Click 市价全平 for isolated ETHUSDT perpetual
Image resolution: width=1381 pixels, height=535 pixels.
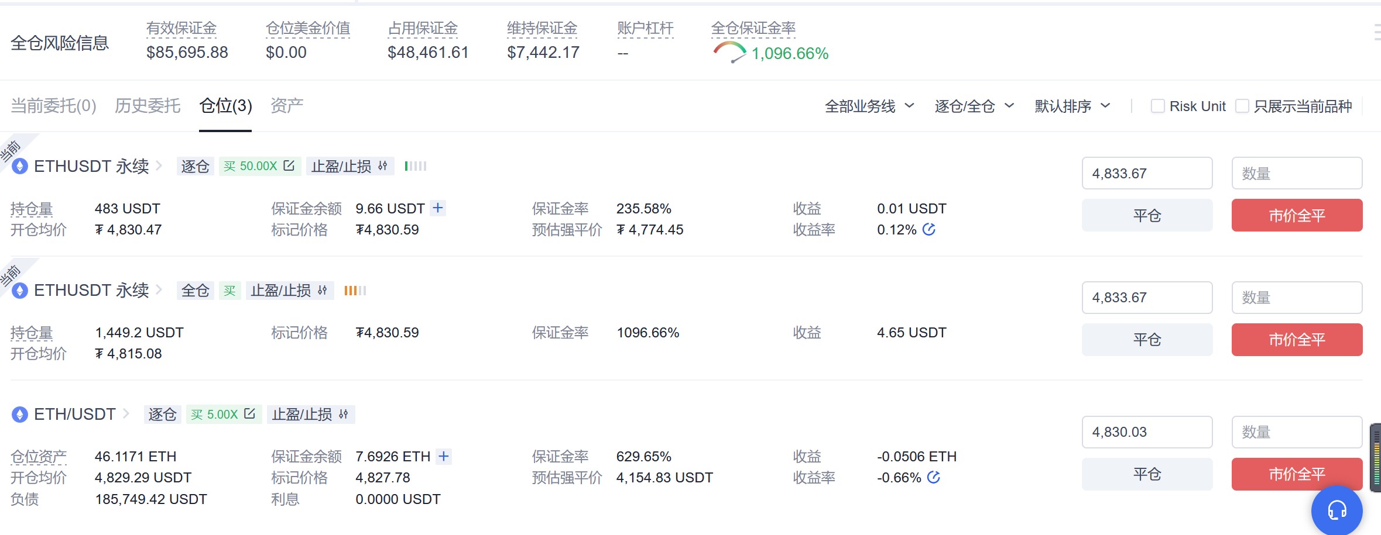tap(1297, 216)
